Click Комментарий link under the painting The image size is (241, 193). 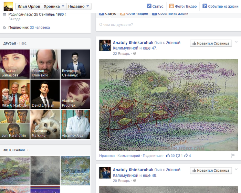[129, 156]
